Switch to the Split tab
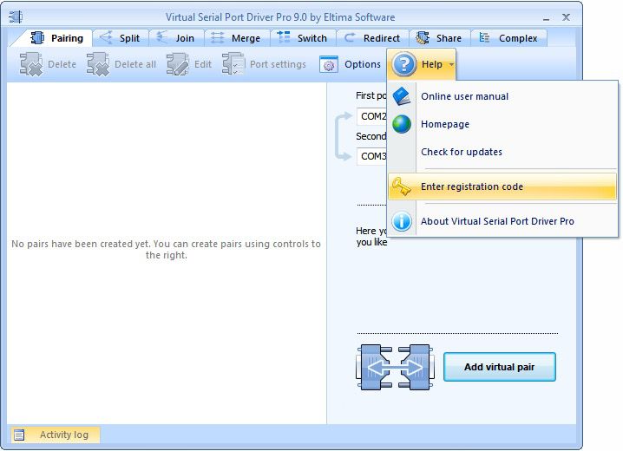The image size is (623, 451). pos(121,38)
